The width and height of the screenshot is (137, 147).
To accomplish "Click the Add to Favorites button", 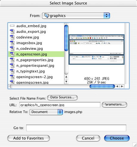I will (x=29, y=138).
